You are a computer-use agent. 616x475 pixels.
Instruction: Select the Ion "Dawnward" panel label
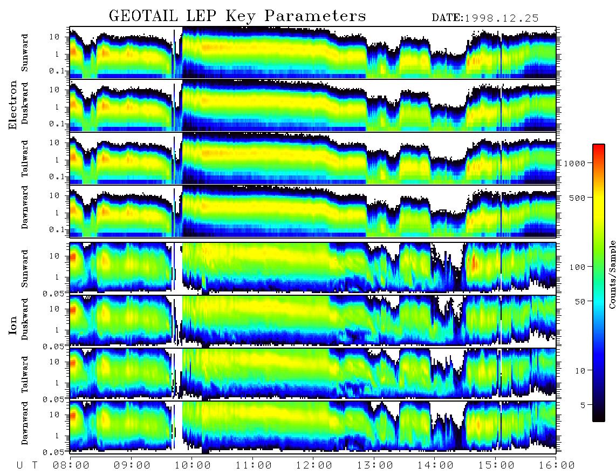[25, 423]
